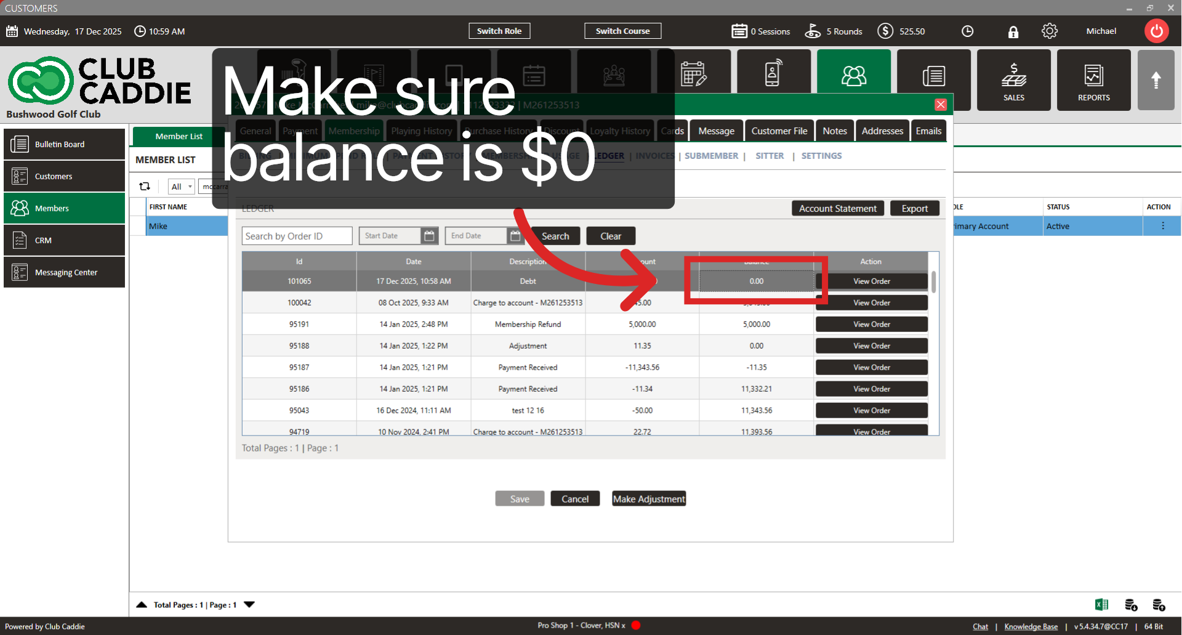
Task: Expand the page navigation arrow at bottom
Action: 249,604
